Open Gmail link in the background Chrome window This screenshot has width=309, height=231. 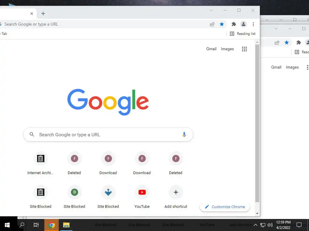tap(276, 67)
